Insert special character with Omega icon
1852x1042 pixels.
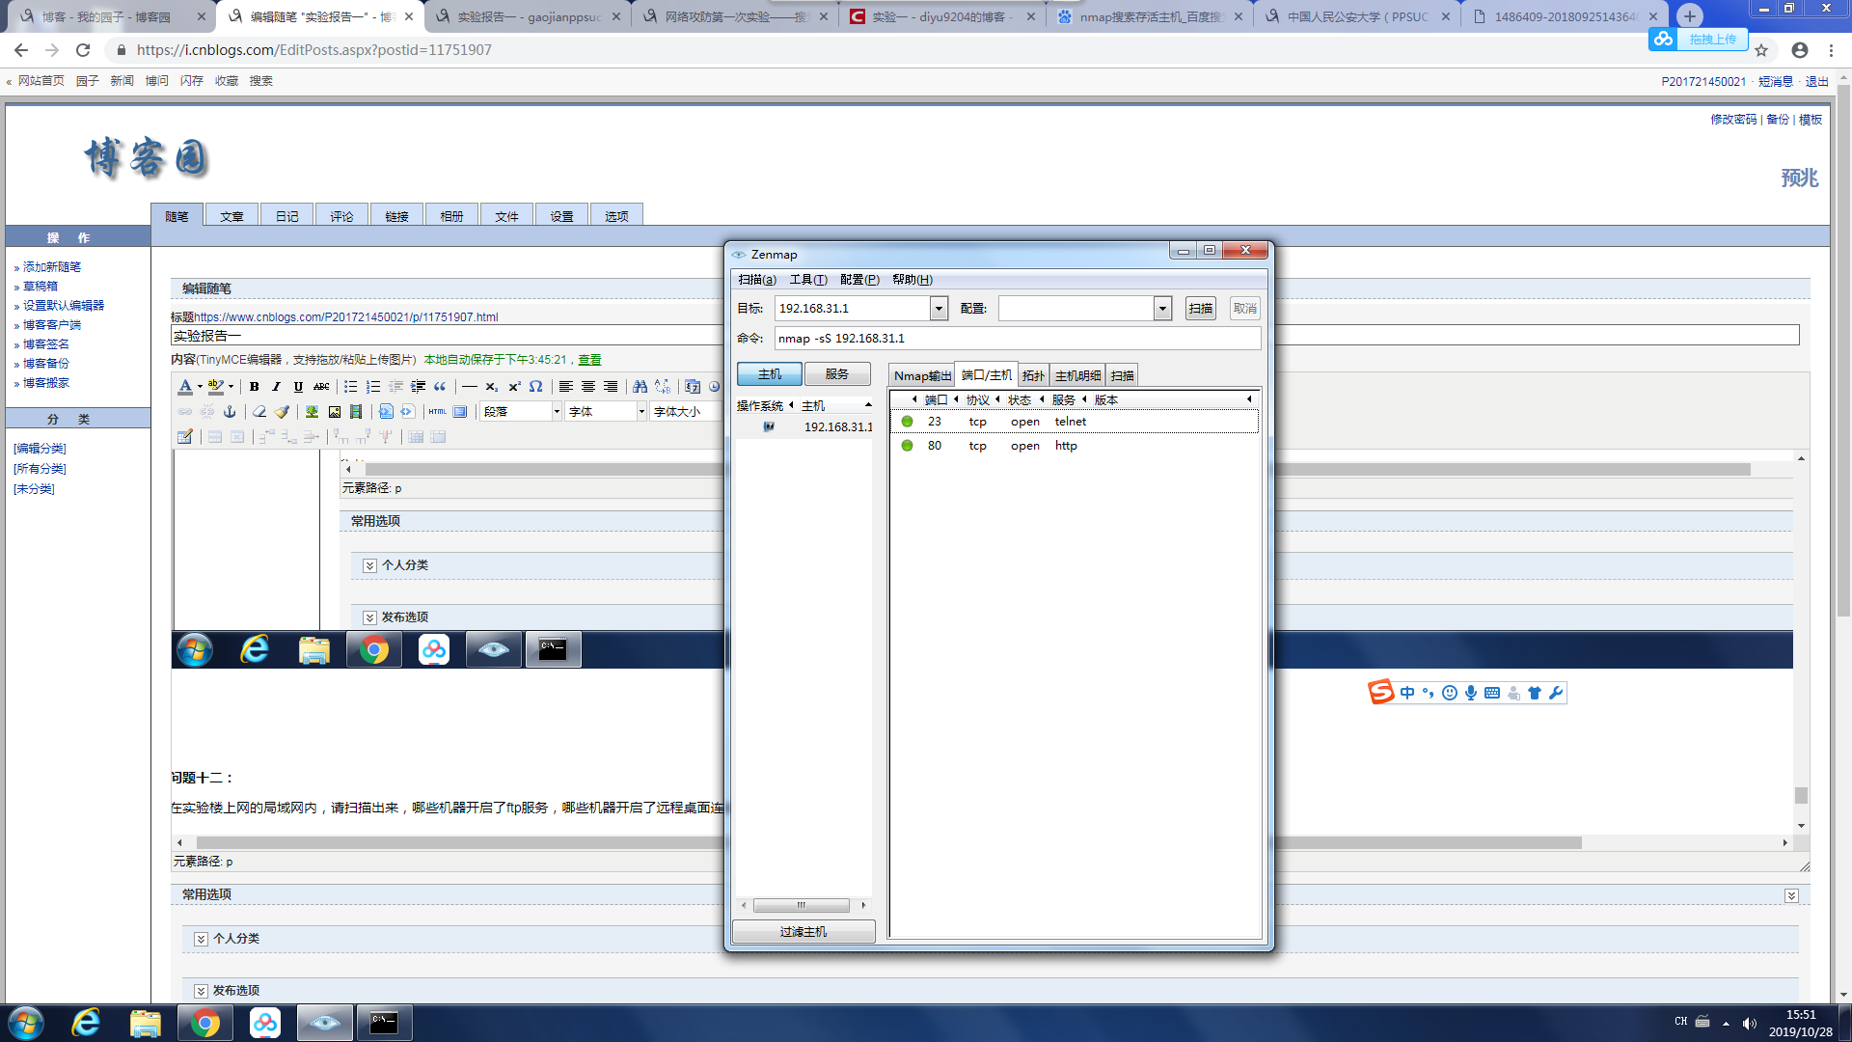(535, 387)
